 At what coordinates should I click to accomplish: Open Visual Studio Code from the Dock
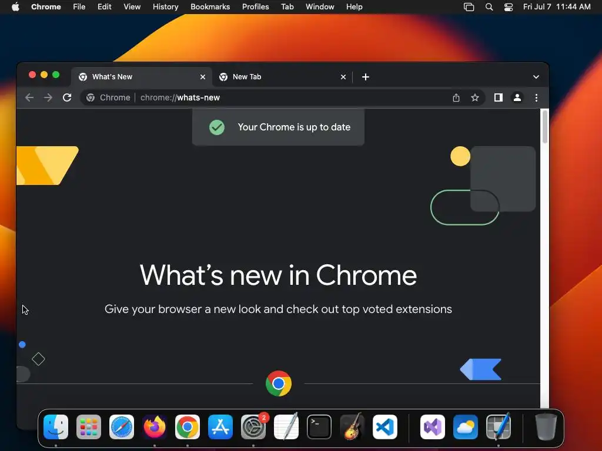click(x=385, y=427)
